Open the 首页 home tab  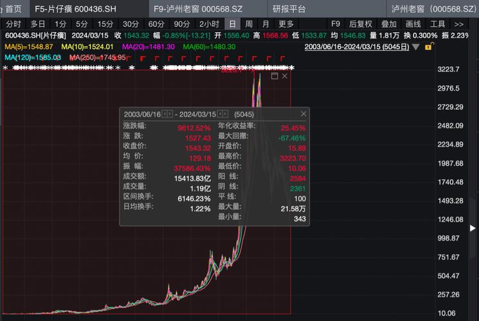click(14, 9)
